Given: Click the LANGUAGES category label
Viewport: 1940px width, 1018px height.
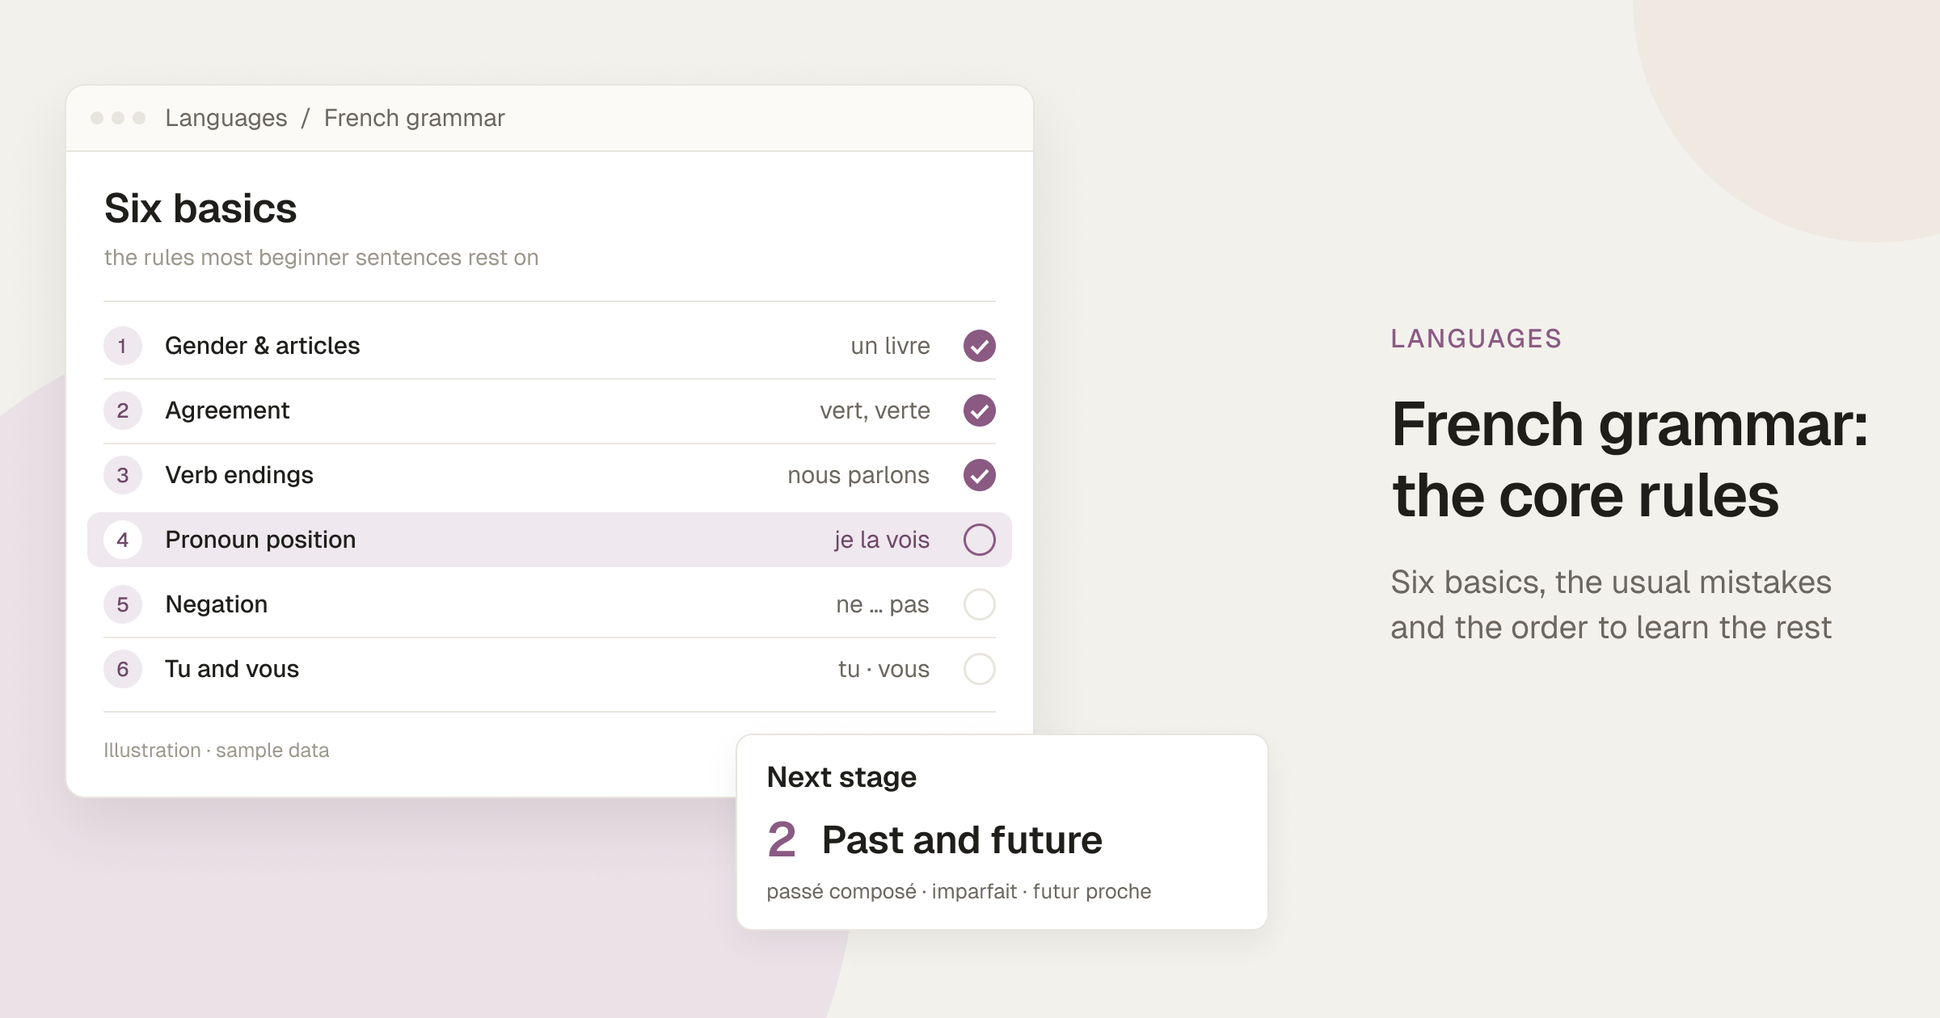Looking at the screenshot, I should (1476, 339).
